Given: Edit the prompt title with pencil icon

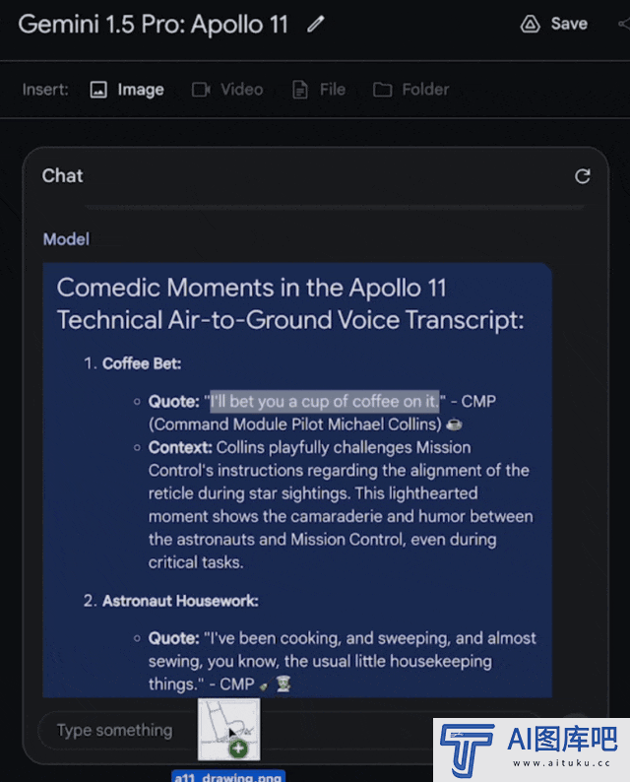Looking at the screenshot, I should click(316, 24).
